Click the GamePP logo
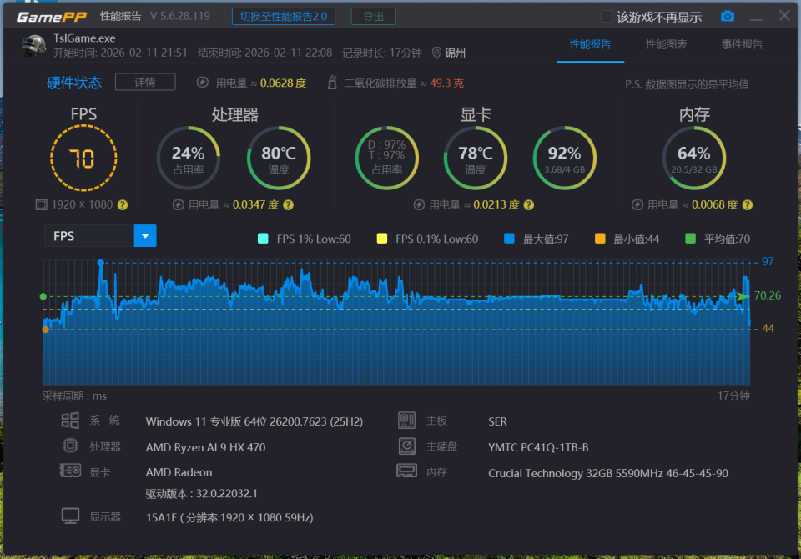The width and height of the screenshot is (801, 559). 52,17
